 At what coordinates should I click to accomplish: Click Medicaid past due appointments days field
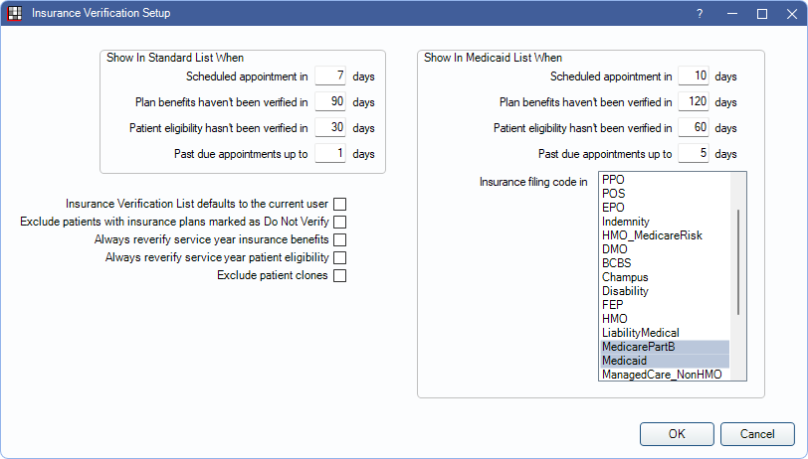[694, 153]
